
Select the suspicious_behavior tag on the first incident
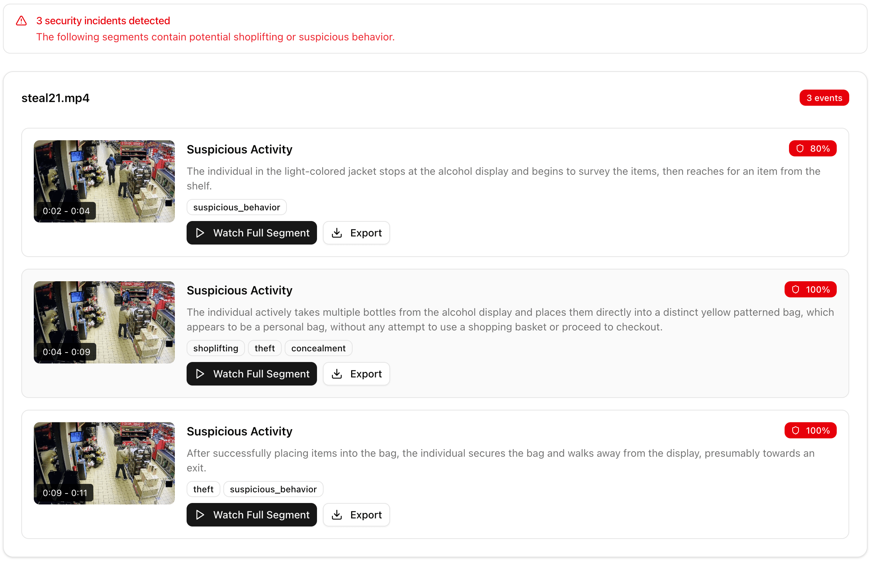pyautogui.click(x=237, y=207)
